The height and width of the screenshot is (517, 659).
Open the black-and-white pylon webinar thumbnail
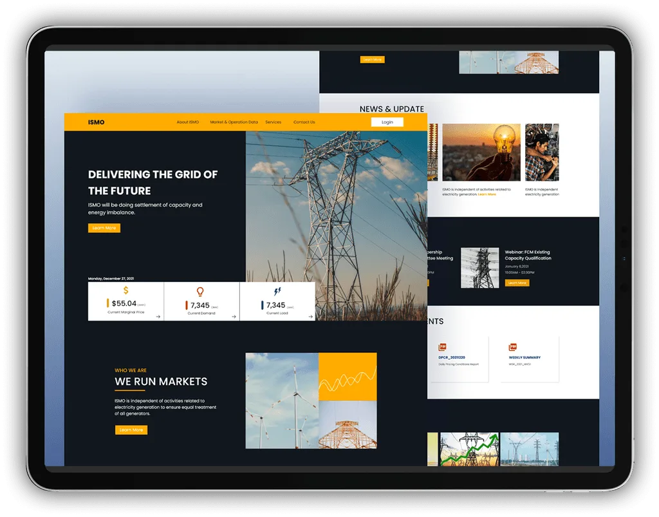[x=479, y=268]
